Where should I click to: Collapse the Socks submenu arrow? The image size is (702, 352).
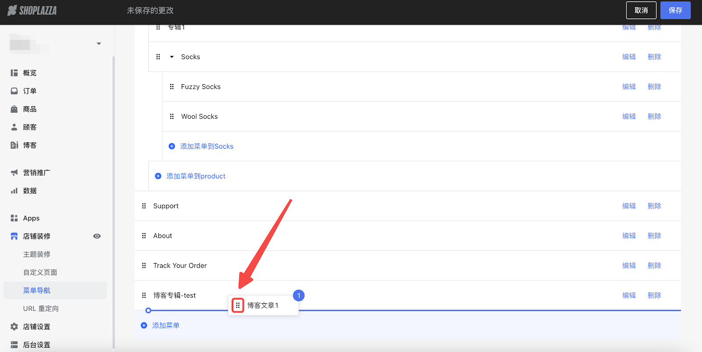[172, 57]
